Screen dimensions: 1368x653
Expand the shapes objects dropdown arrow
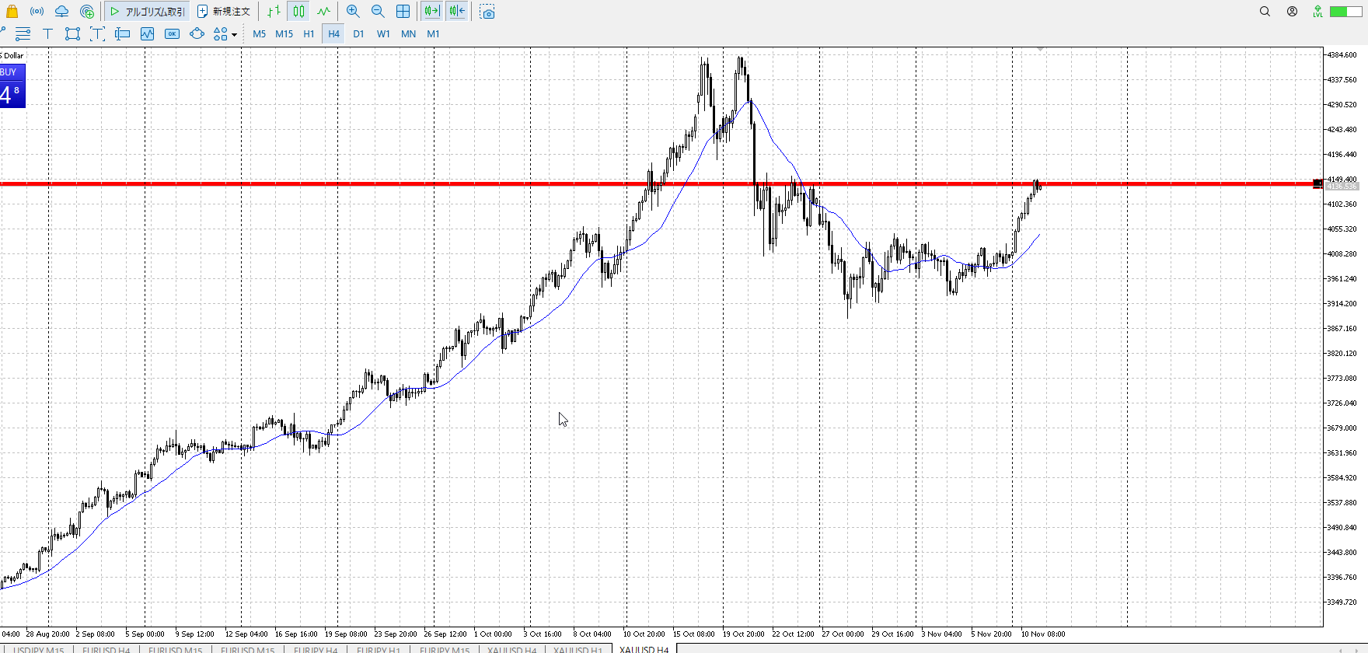[x=234, y=34]
